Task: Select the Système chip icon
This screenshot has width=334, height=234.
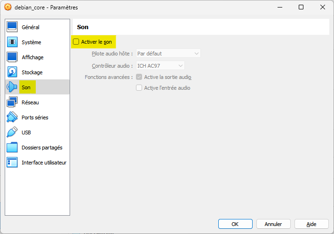Action: coord(12,42)
